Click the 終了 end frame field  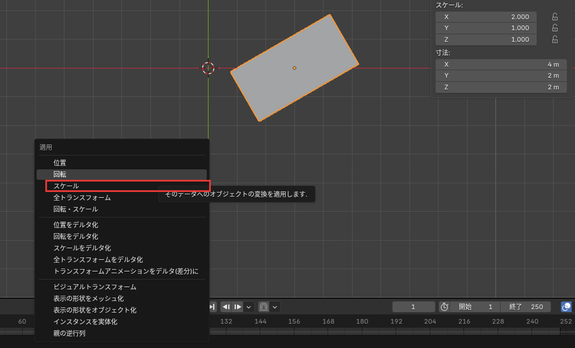[x=526, y=307]
